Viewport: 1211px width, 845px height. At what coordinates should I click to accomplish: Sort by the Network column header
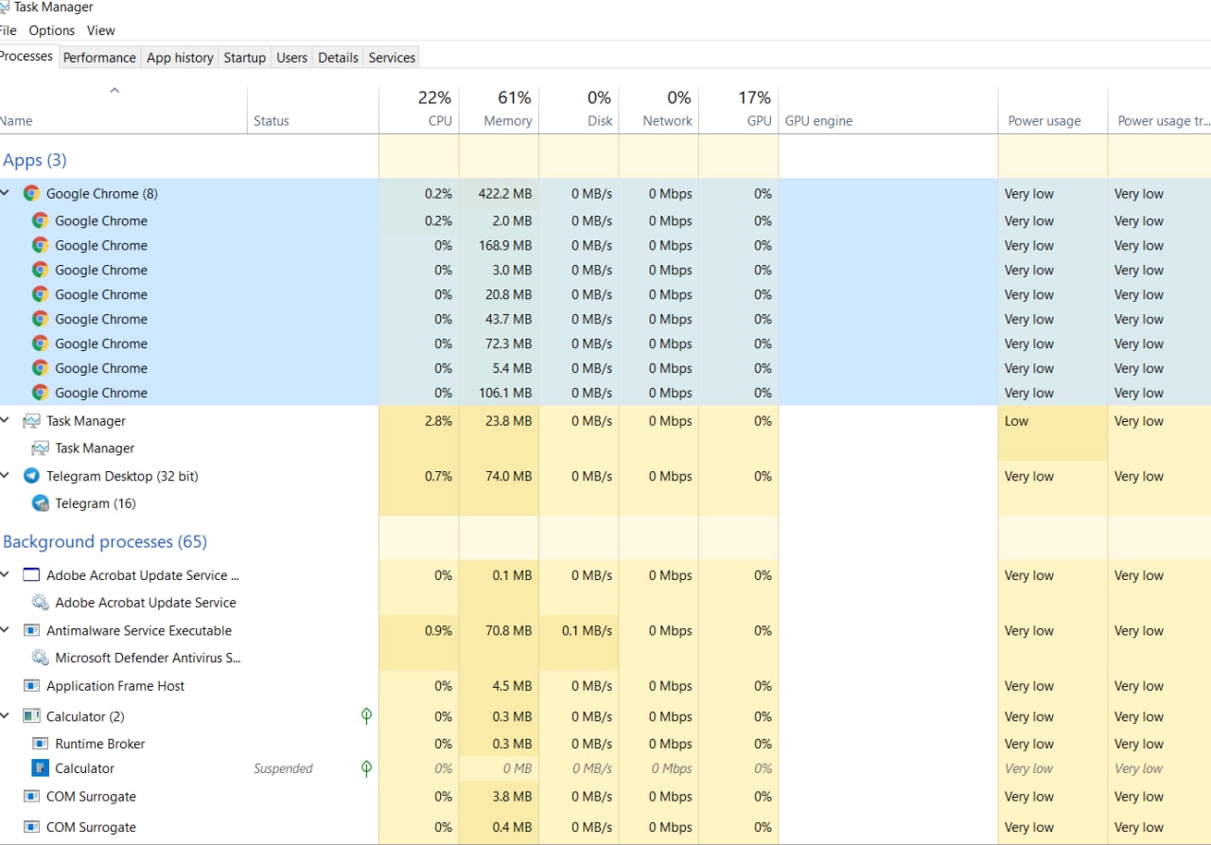[658, 110]
